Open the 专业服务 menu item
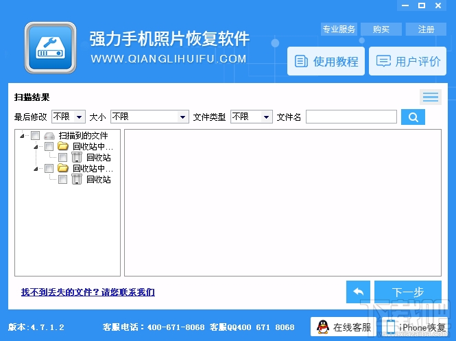The image size is (456, 341). [x=339, y=29]
